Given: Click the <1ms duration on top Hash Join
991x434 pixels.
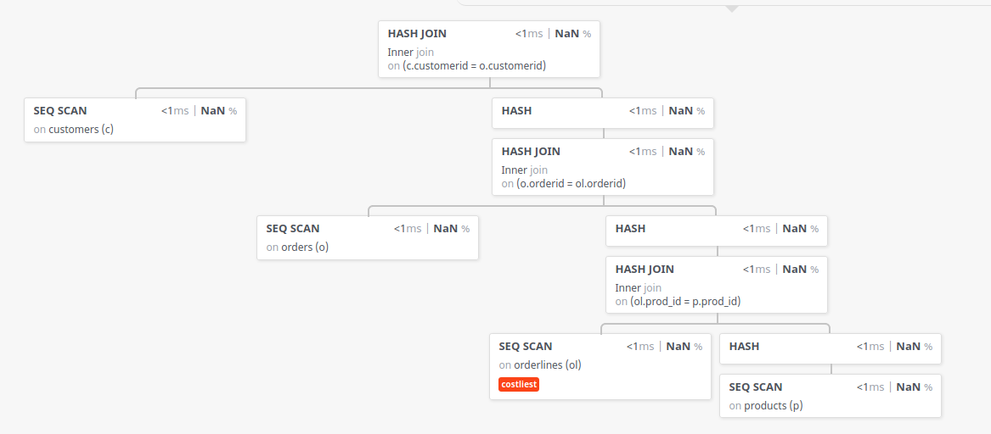Looking at the screenshot, I should point(529,34).
